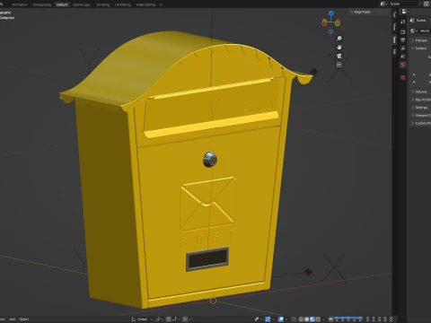
Task: Expand the Custom Properties panel
Action: [x=420, y=123]
